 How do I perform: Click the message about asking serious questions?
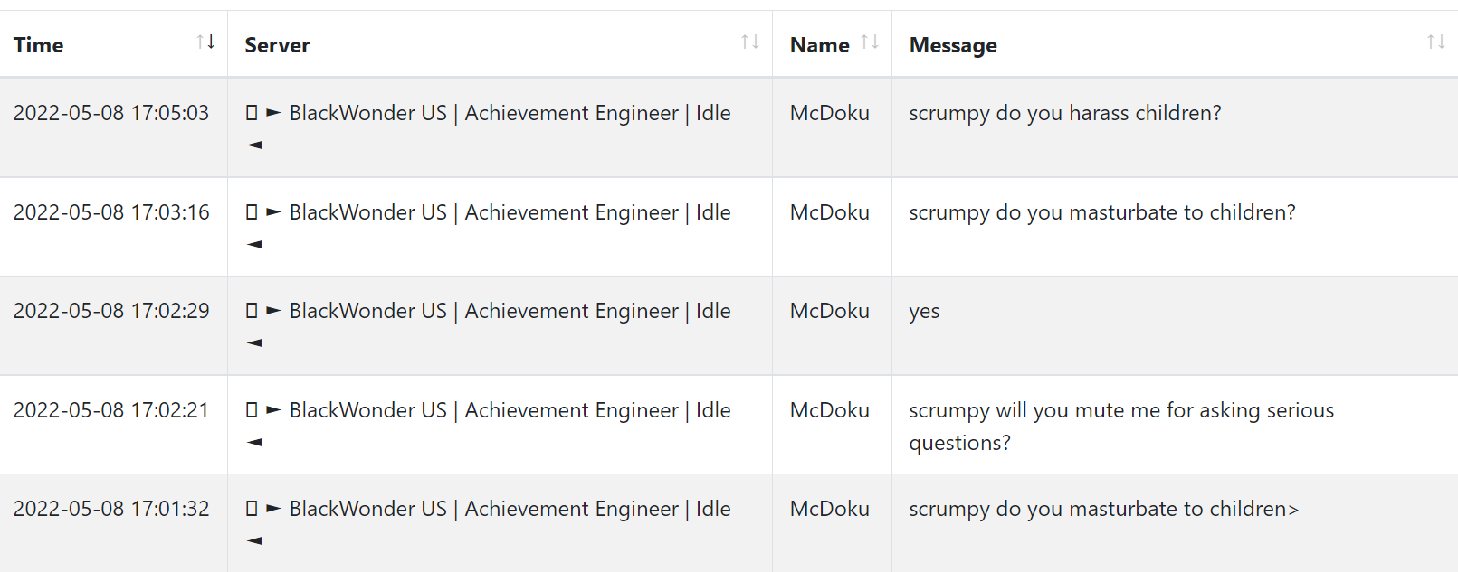coord(1121,427)
